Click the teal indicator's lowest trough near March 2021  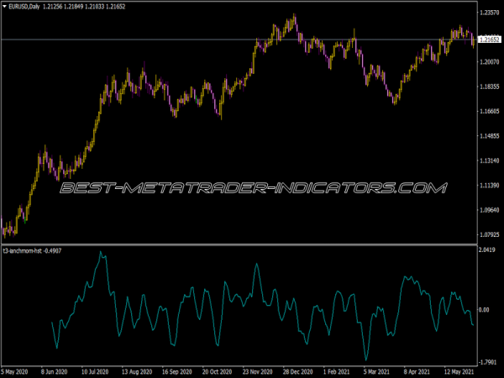point(366,360)
